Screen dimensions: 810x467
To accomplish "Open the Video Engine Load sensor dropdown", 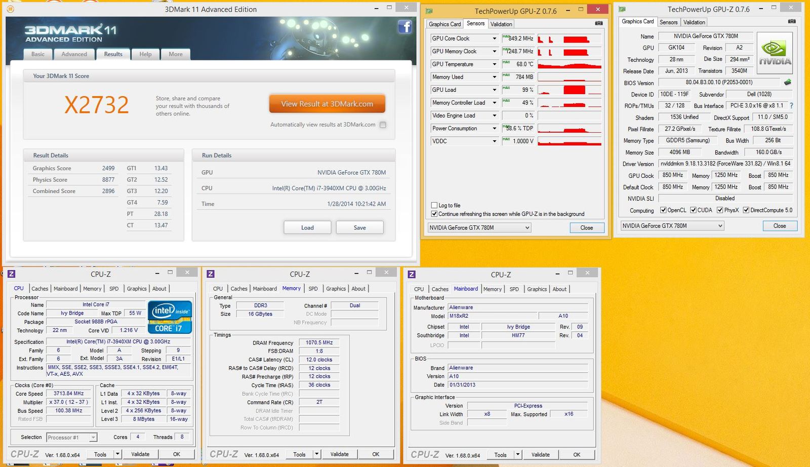I will pyautogui.click(x=495, y=115).
